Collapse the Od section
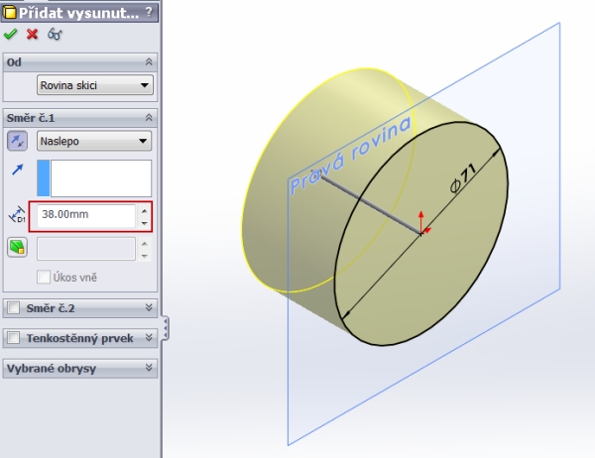The width and height of the screenshot is (595, 458). click(149, 61)
